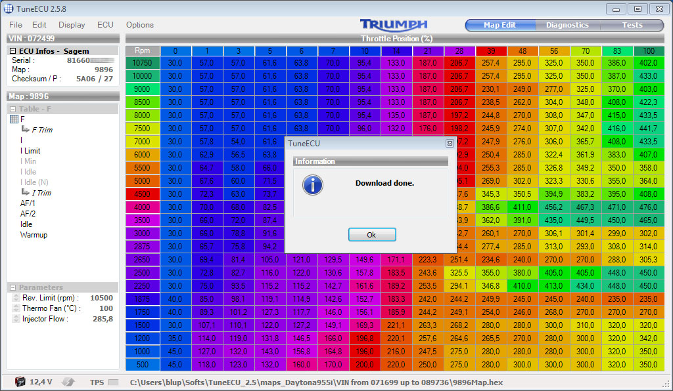The width and height of the screenshot is (673, 391).
Task: Collapse the Parameters section
Action: (x=12, y=287)
